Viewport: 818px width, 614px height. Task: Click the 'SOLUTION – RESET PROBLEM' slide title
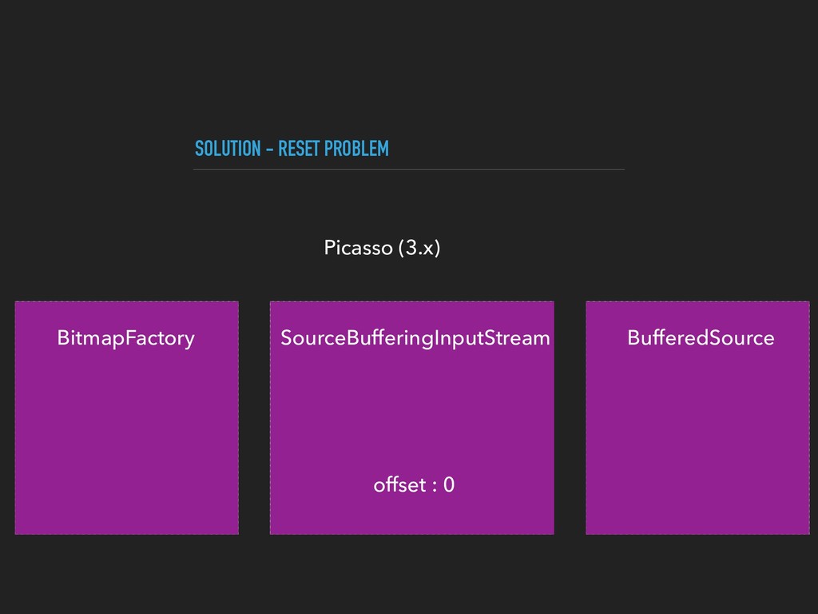coord(292,149)
